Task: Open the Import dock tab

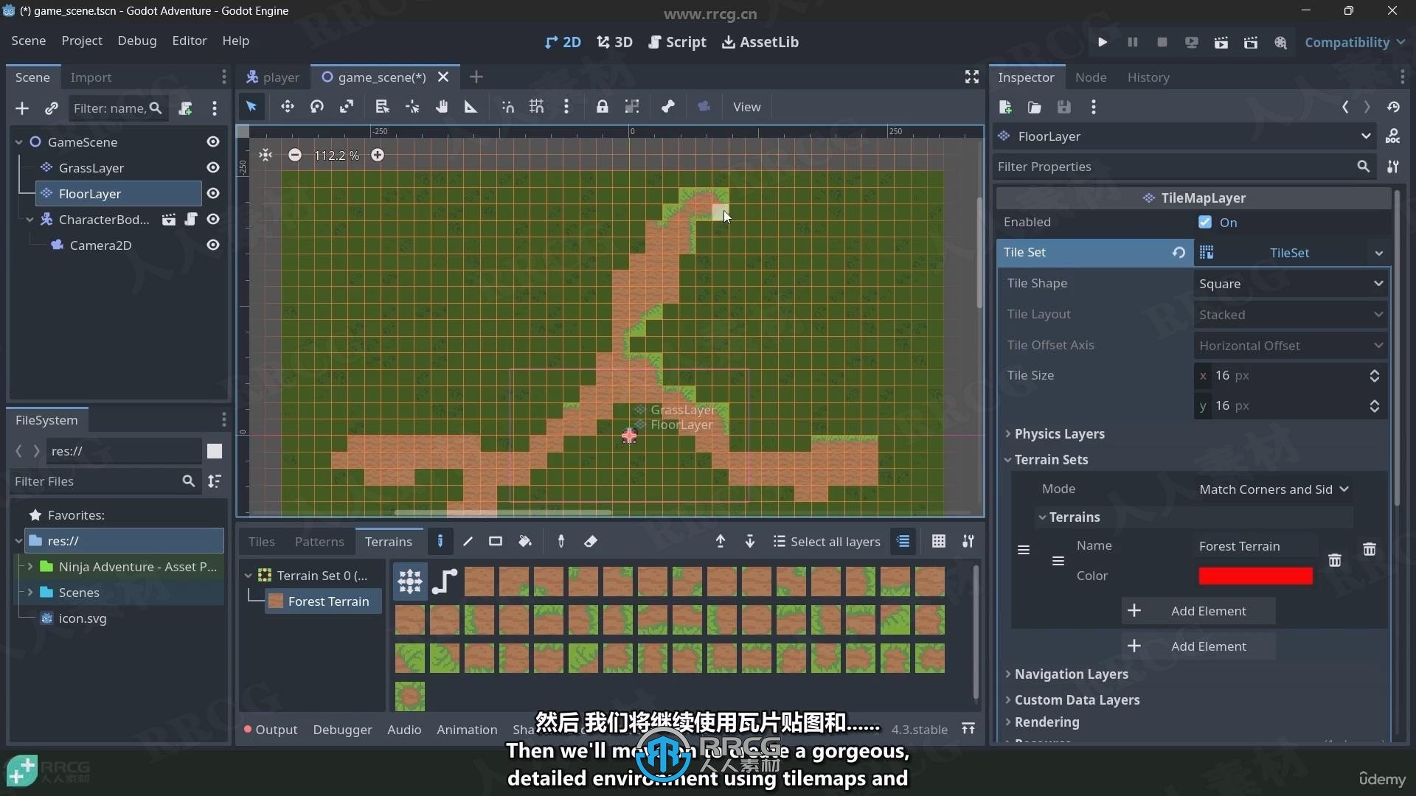Action: [91, 77]
